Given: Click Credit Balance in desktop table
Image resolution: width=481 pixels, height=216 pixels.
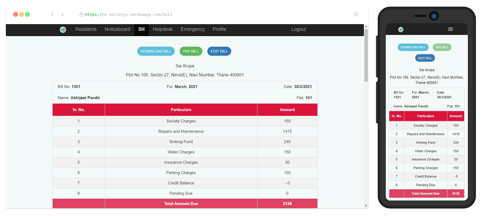Looking at the screenshot, I should coord(181,183).
